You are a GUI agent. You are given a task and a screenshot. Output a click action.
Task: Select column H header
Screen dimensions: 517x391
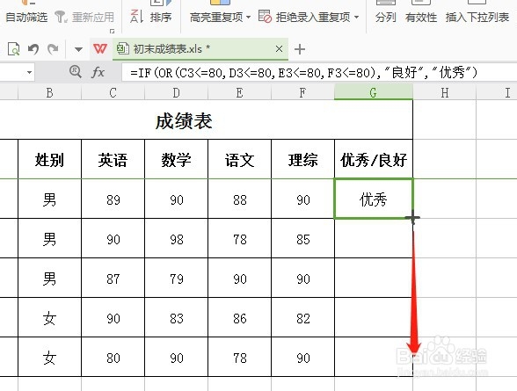click(x=445, y=92)
